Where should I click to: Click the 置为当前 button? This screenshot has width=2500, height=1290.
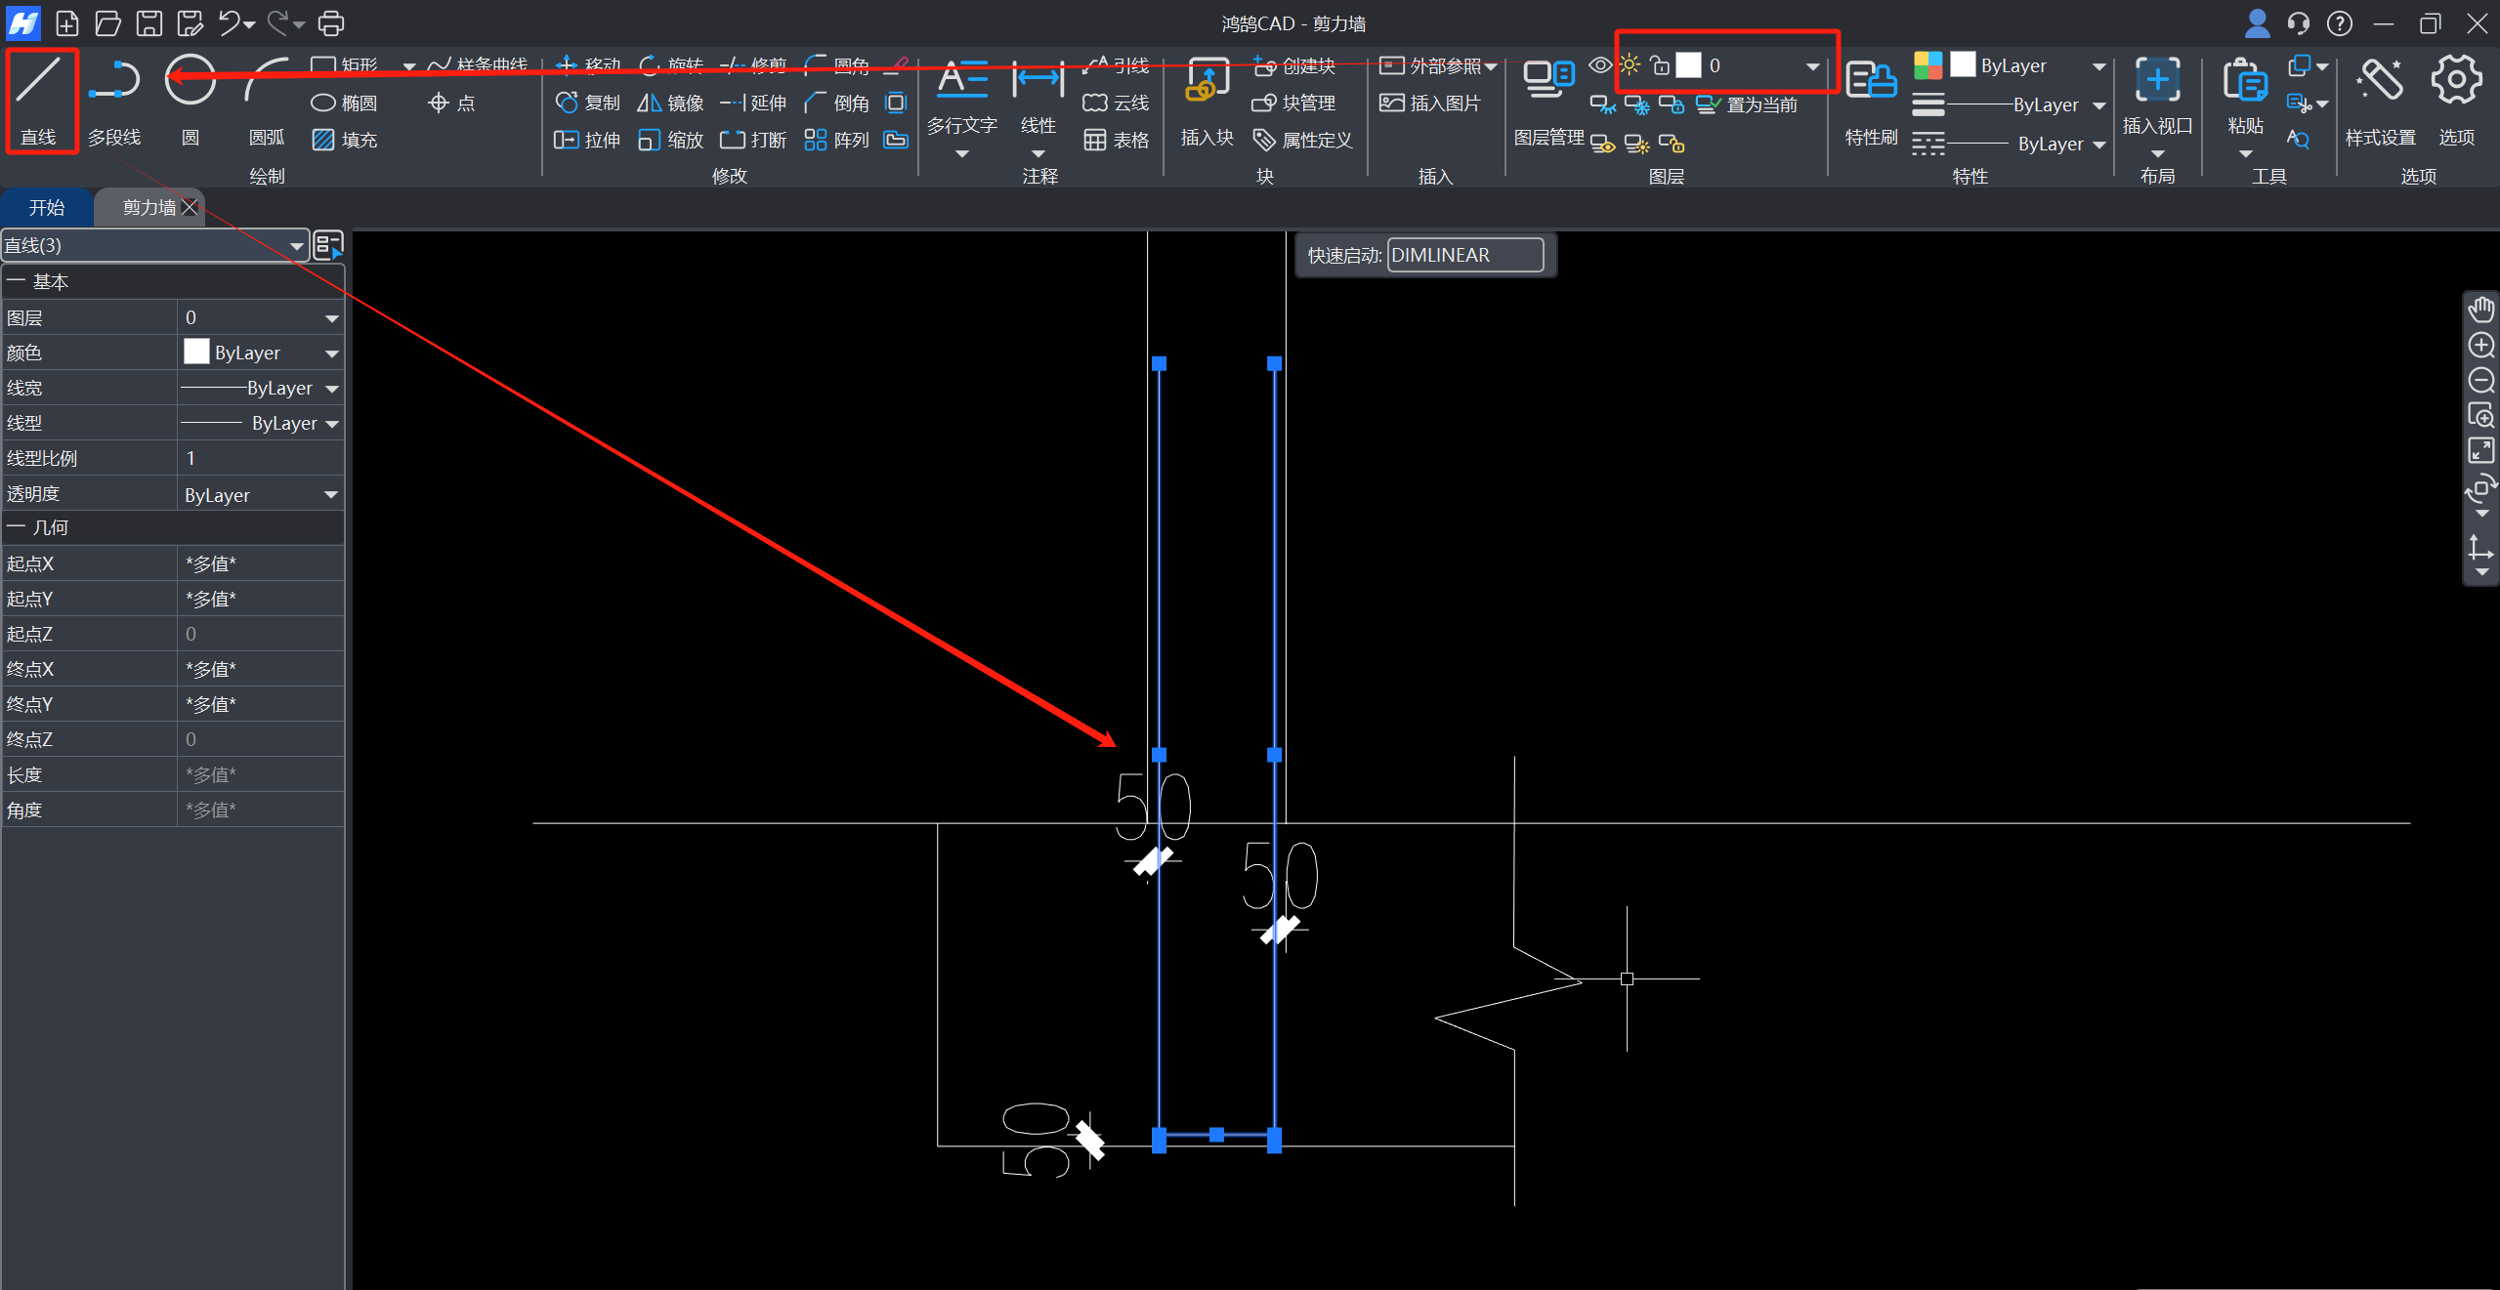pos(1749,104)
